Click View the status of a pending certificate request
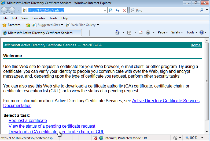The height and width of the screenshot is (141, 210). pyautogui.click(x=52, y=126)
